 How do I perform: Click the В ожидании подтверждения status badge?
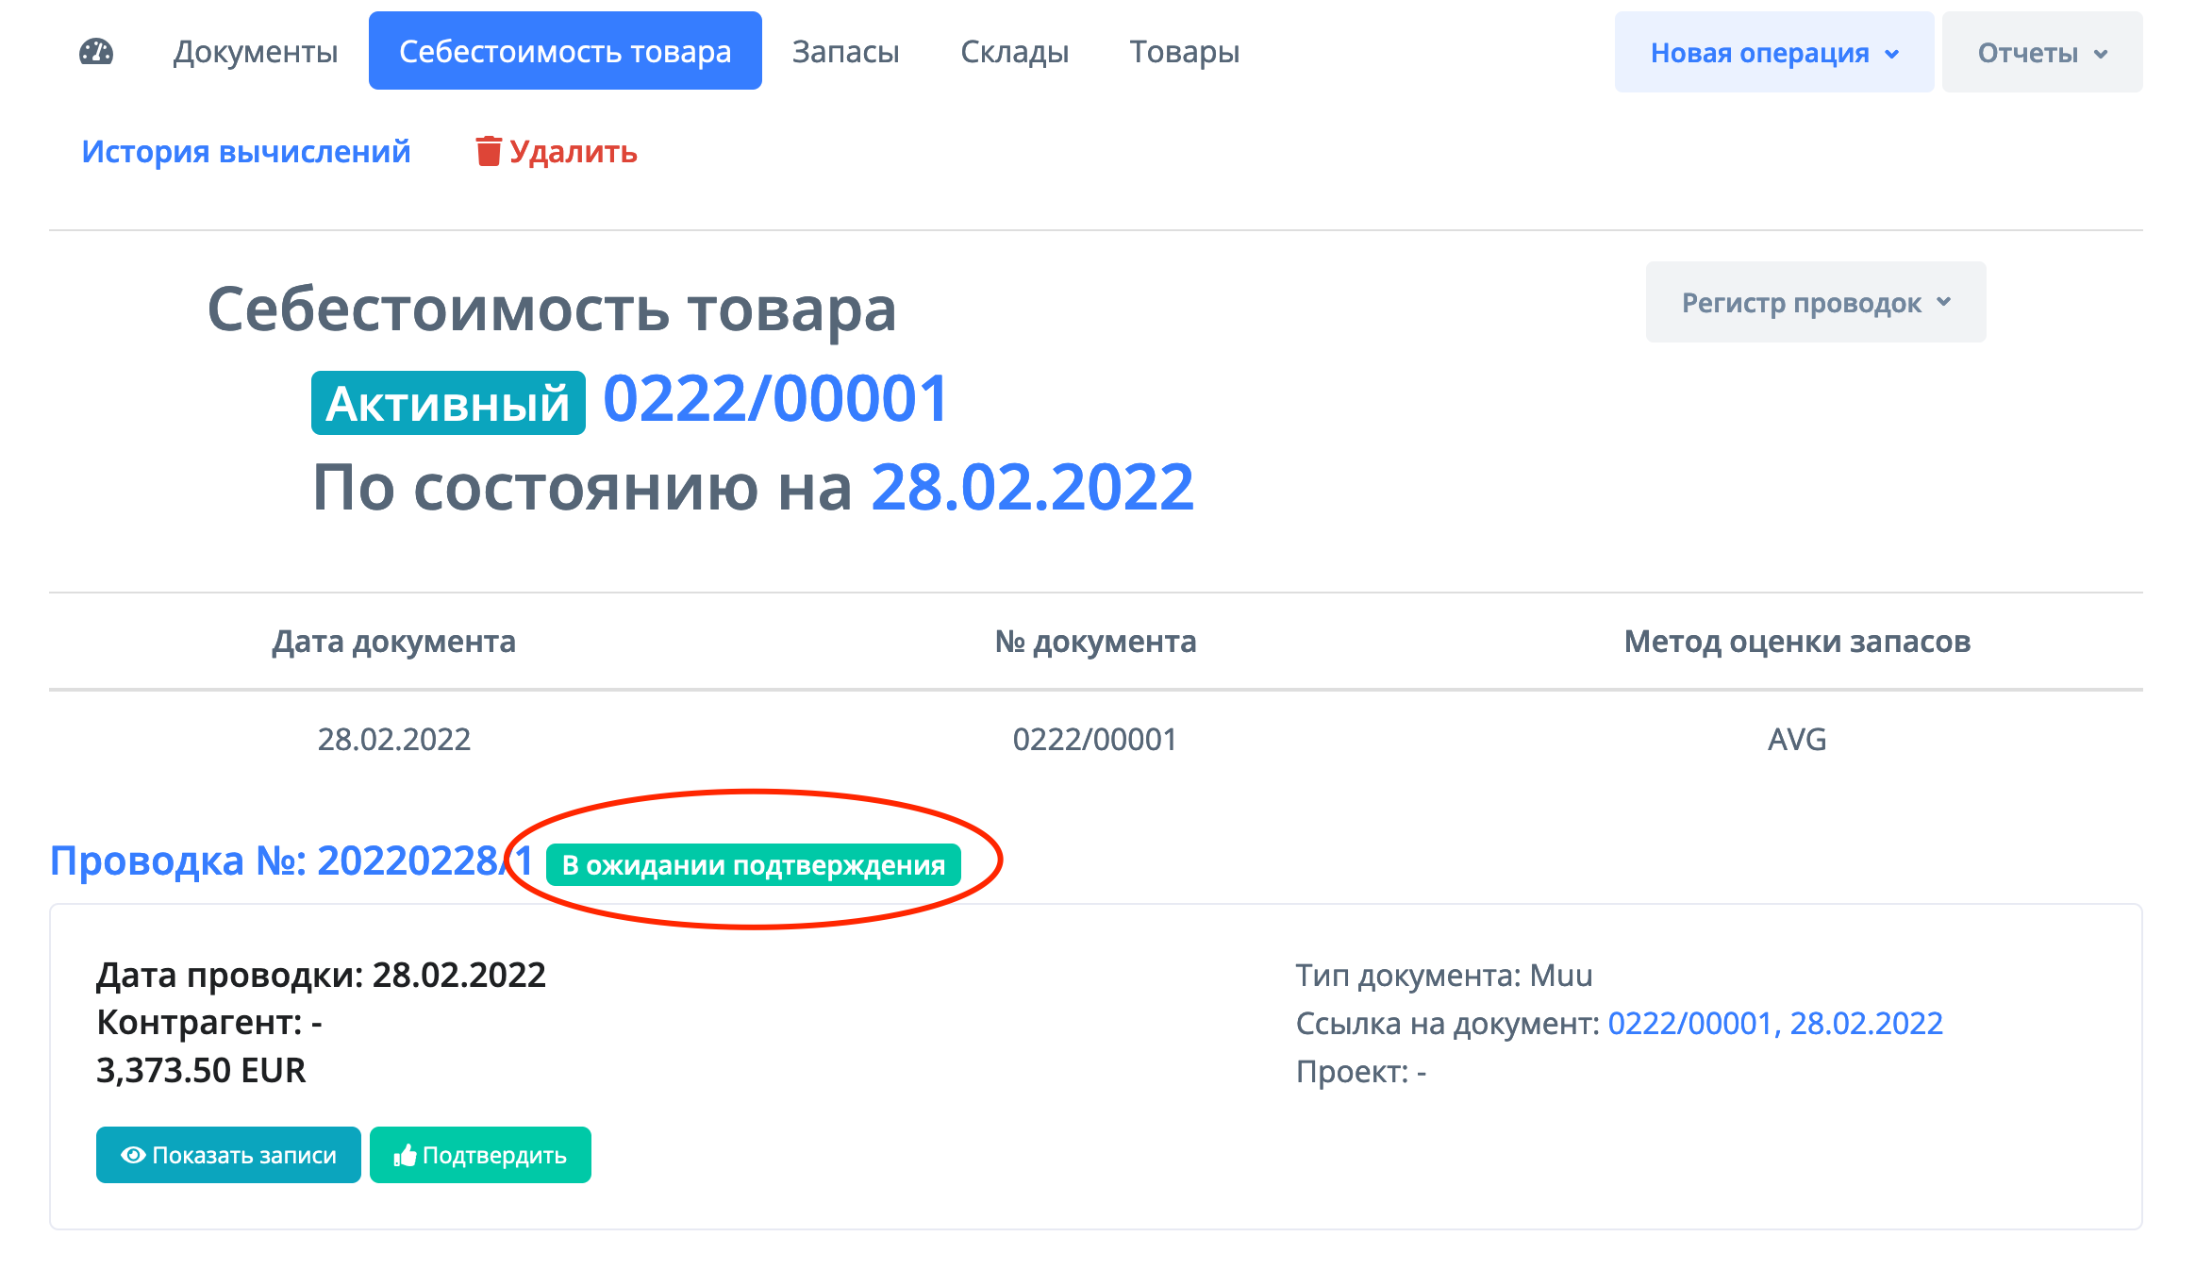point(753,864)
